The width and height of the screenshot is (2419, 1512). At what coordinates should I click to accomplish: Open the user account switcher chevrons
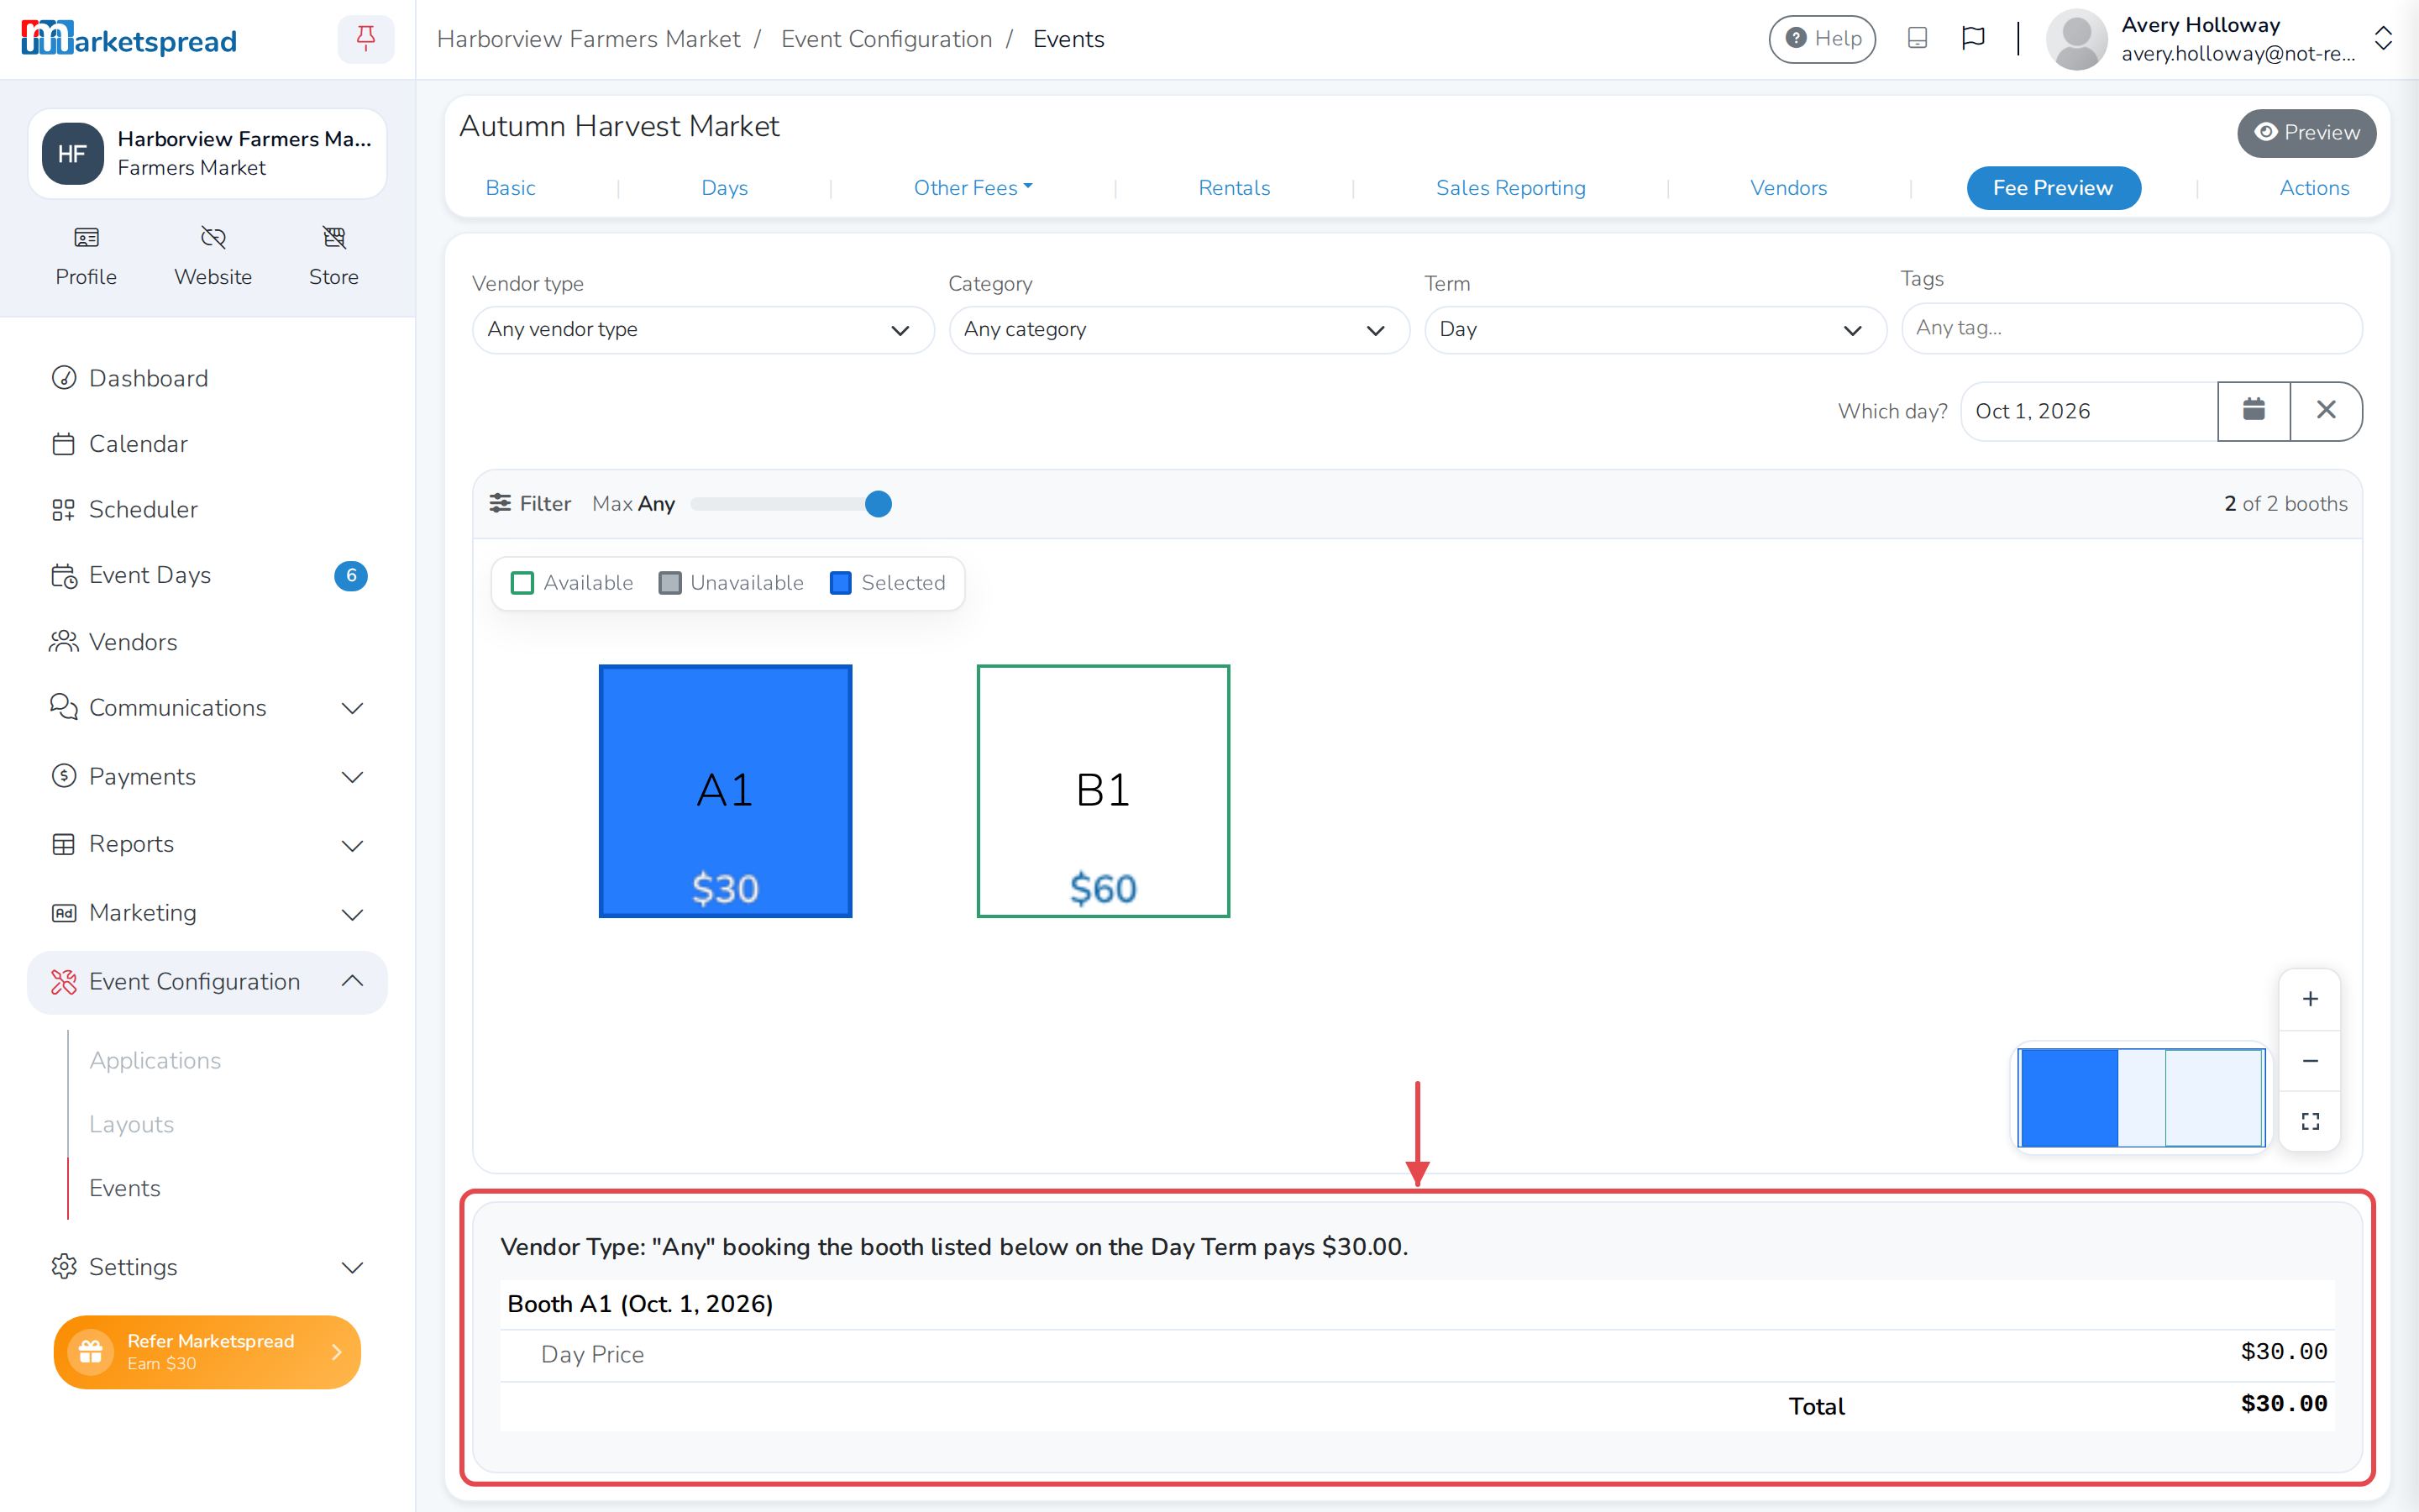pos(2383,39)
